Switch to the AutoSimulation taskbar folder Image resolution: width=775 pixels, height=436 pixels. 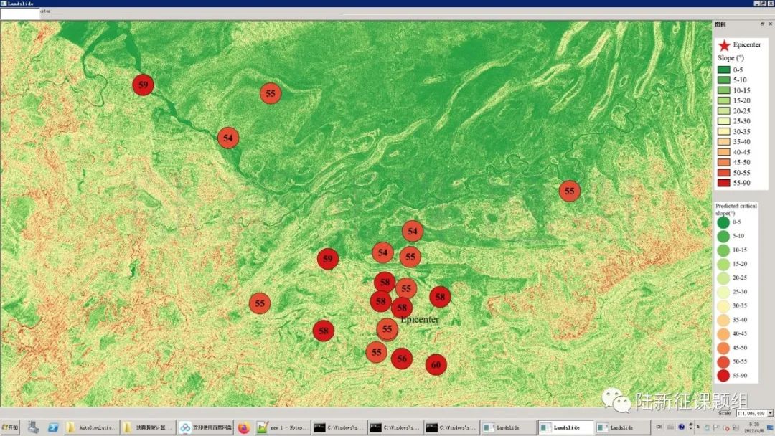point(92,427)
